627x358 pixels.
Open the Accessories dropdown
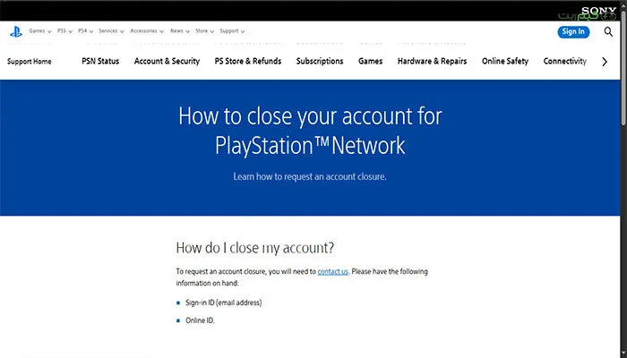coord(147,31)
